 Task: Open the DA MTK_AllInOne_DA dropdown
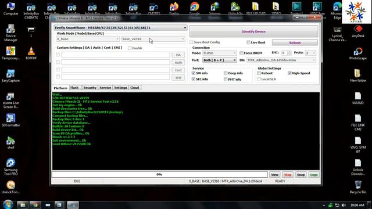(x=281, y=60)
